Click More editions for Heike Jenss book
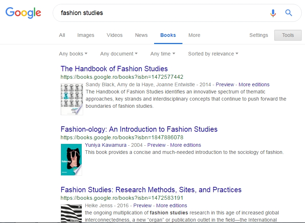The width and height of the screenshot is (305, 223). click(x=171, y=205)
